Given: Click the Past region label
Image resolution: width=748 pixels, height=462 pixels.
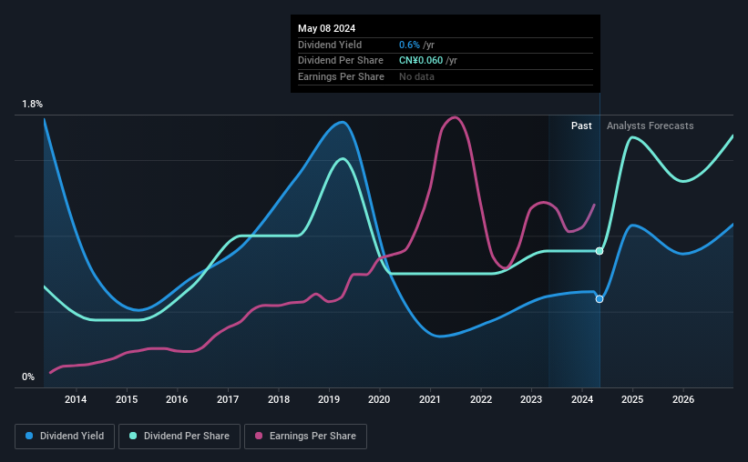Looking at the screenshot, I should point(581,126).
